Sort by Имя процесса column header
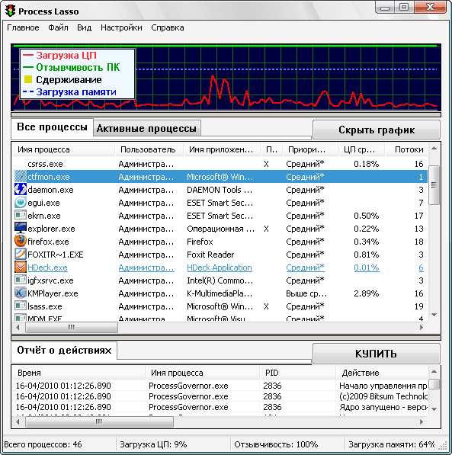 click(63, 149)
